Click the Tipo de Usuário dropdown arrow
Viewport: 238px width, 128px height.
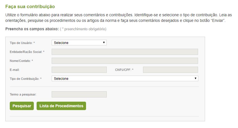104,43
